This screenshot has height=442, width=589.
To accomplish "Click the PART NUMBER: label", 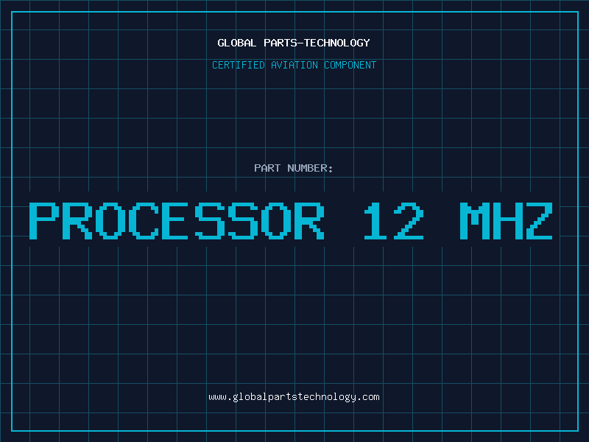I will pyautogui.click(x=294, y=168).
